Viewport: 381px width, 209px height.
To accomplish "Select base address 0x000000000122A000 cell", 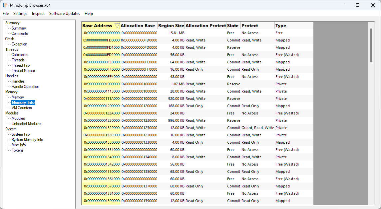I will 101,113.
